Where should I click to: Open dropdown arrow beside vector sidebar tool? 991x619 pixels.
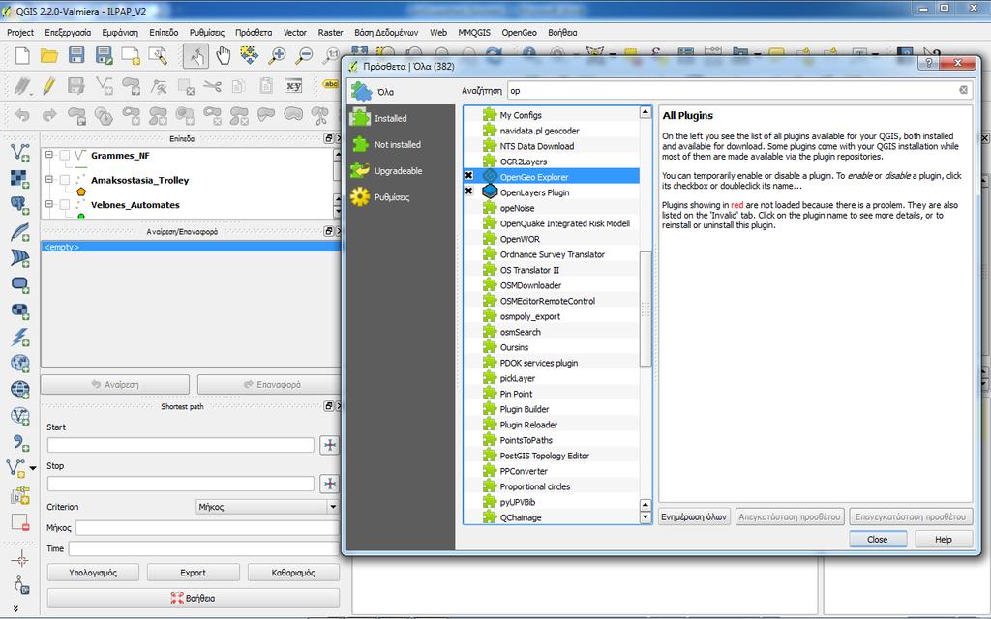(x=33, y=468)
